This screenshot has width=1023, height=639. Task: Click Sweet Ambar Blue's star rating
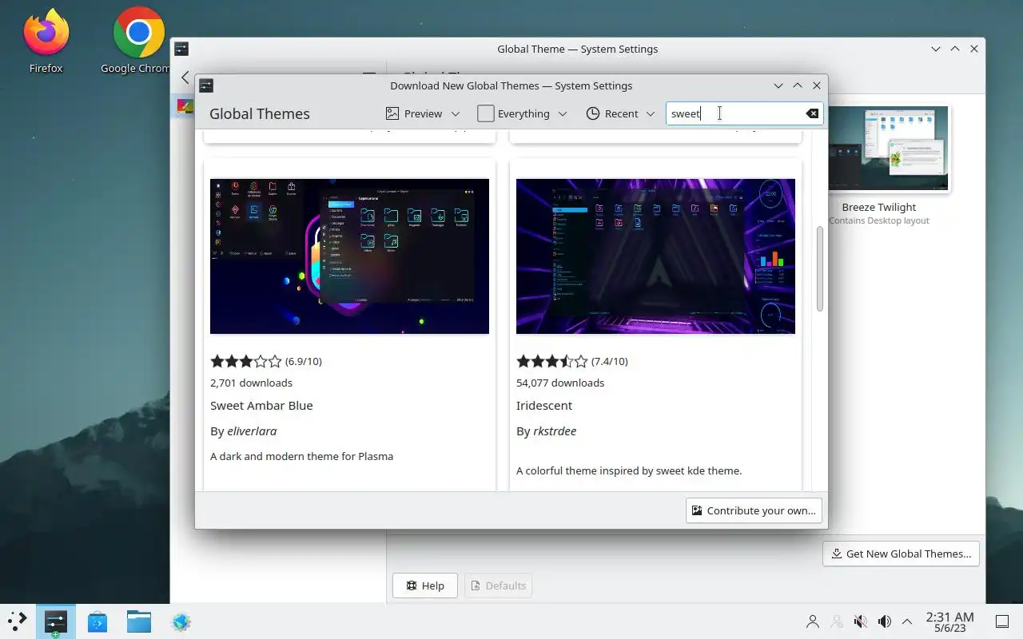point(246,361)
